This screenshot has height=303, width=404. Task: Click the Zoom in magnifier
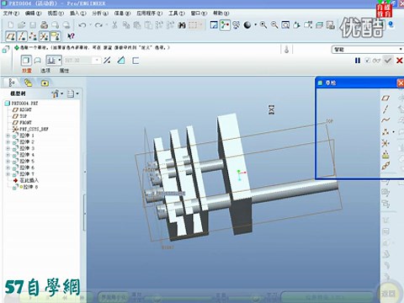[263, 25]
